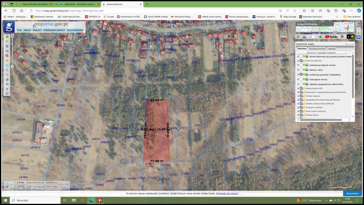The width and height of the screenshot is (364, 205).
Task: Click Rozwiń inf. o wszystkich warstwach button
Action: 321,53
